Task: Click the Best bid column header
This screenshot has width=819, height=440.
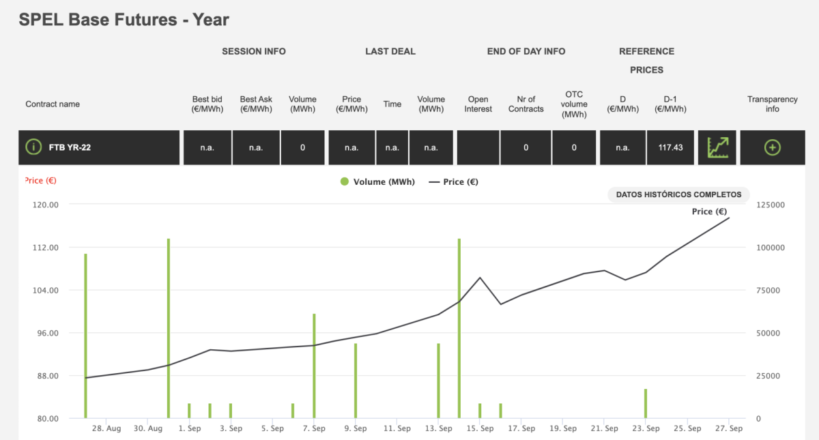Action: [x=207, y=104]
